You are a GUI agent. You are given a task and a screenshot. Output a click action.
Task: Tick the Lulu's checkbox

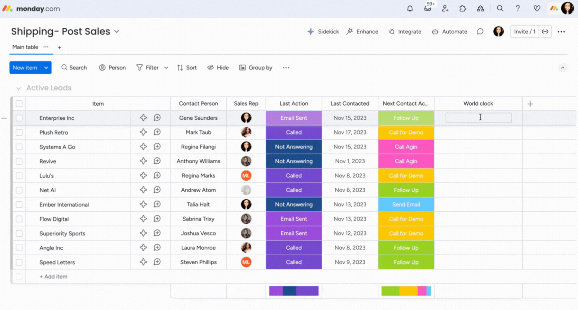coord(19,176)
